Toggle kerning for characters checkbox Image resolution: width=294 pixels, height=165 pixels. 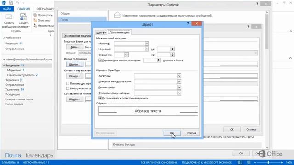pos(100,60)
